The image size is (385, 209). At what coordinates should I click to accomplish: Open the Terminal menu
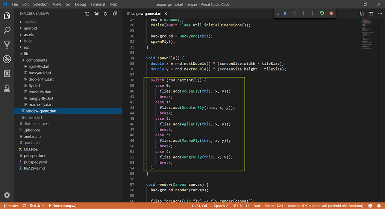point(98,5)
